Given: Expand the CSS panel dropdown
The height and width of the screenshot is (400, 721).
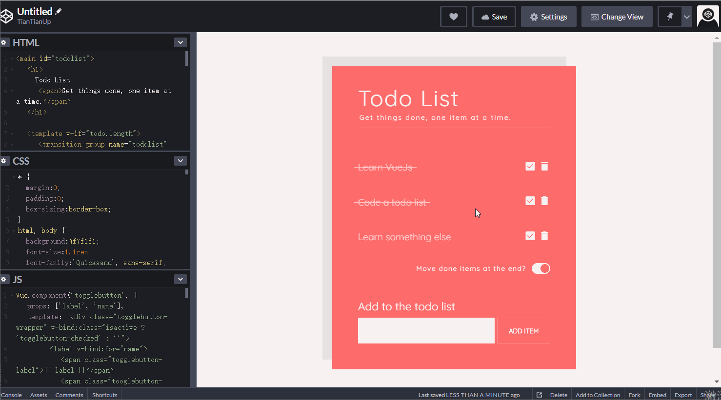Looking at the screenshot, I should pos(180,161).
